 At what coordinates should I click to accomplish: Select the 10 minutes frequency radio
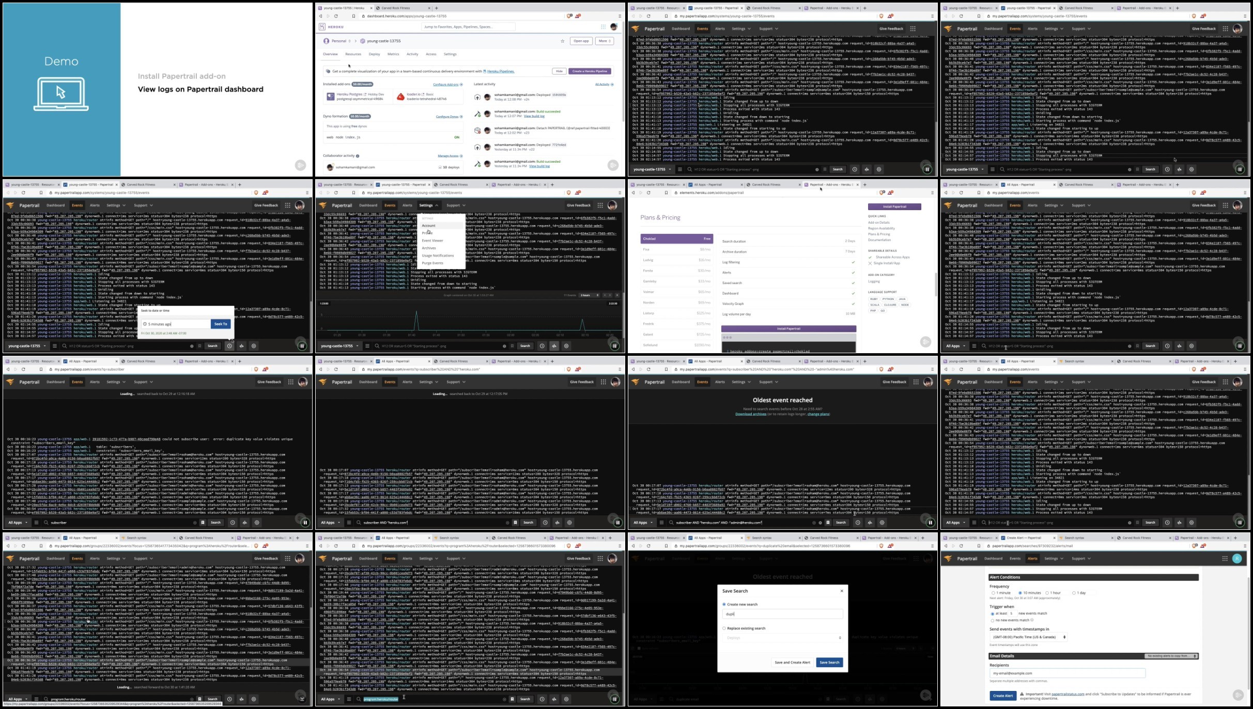pyautogui.click(x=1019, y=593)
